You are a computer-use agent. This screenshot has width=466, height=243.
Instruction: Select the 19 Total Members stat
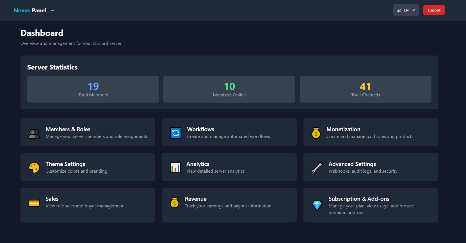[93, 89]
